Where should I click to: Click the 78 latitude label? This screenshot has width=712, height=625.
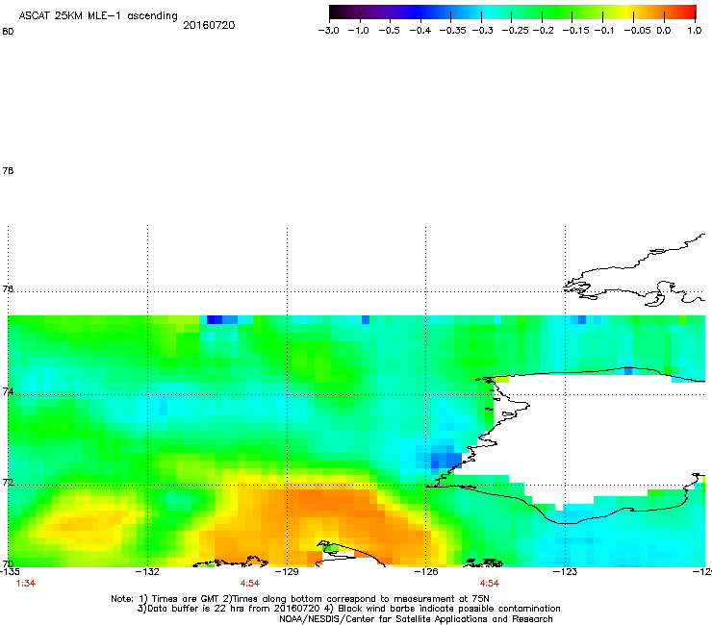pos(8,170)
